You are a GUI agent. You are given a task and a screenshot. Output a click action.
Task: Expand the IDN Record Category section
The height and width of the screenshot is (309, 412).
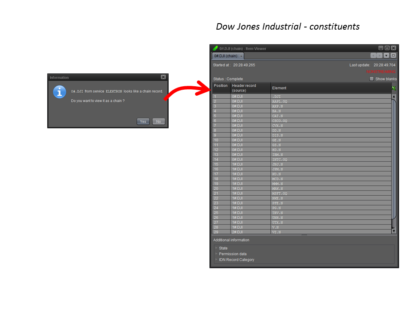click(x=216, y=259)
